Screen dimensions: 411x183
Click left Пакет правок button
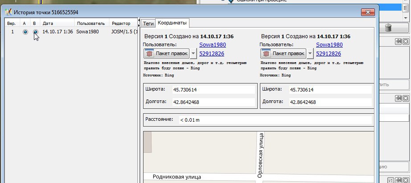tap(166, 54)
